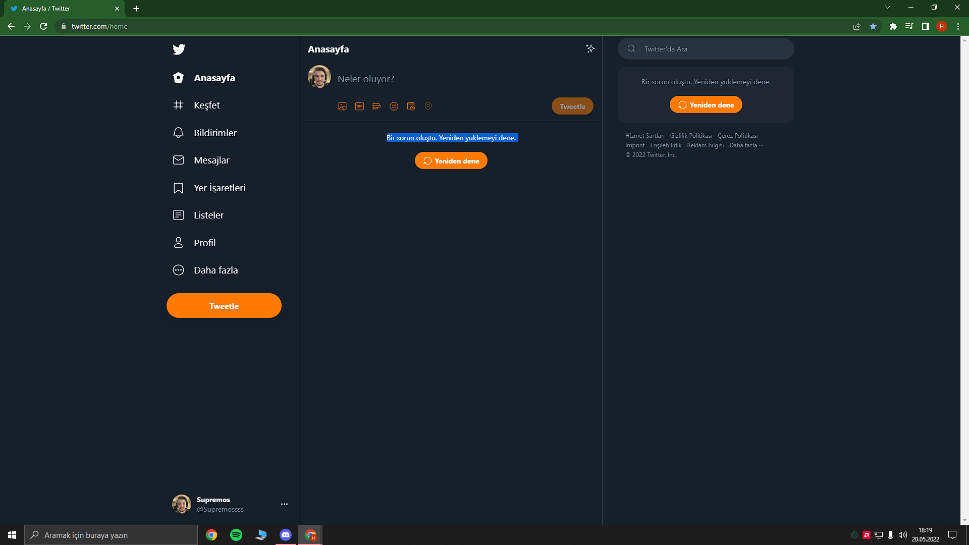
Task: Click the sparkle top tweets icon
Action: [590, 48]
